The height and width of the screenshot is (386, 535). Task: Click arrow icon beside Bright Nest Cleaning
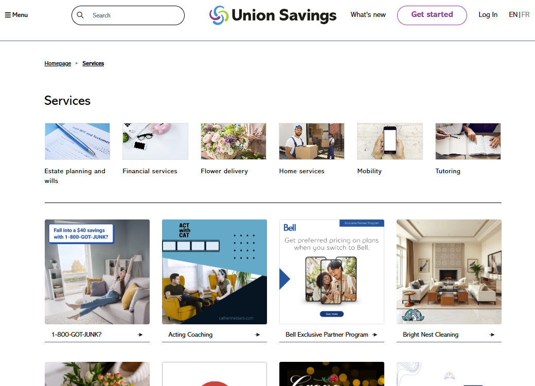pyautogui.click(x=492, y=335)
